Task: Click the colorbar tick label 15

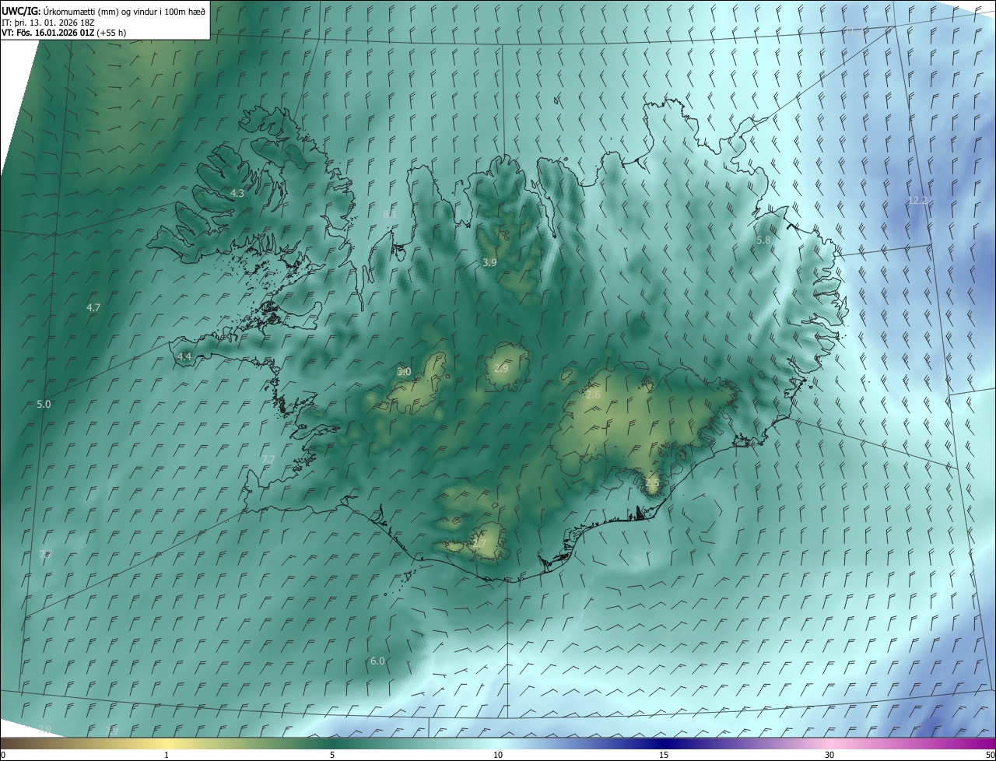Action: click(664, 755)
